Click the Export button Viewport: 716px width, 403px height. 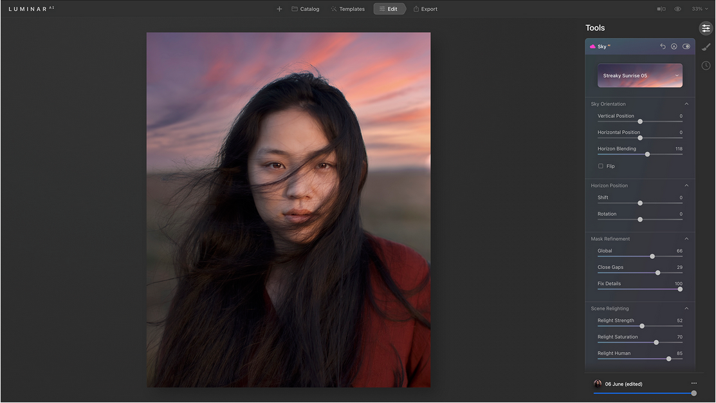click(x=425, y=9)
